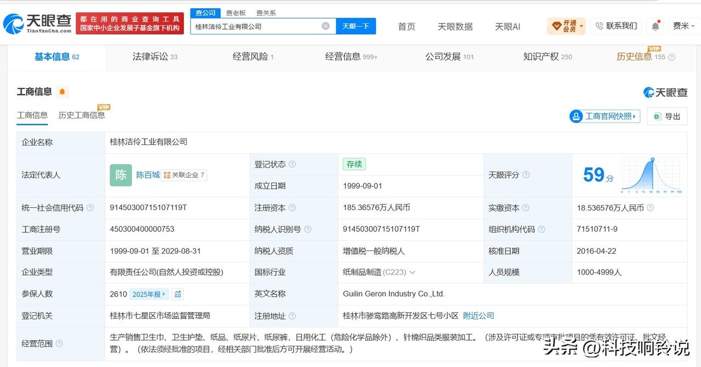This screenshot has width=701, height=367.
Task: Select 增值税一般纳税人 taxpayer qualification
Action: (x=374, y=251)
